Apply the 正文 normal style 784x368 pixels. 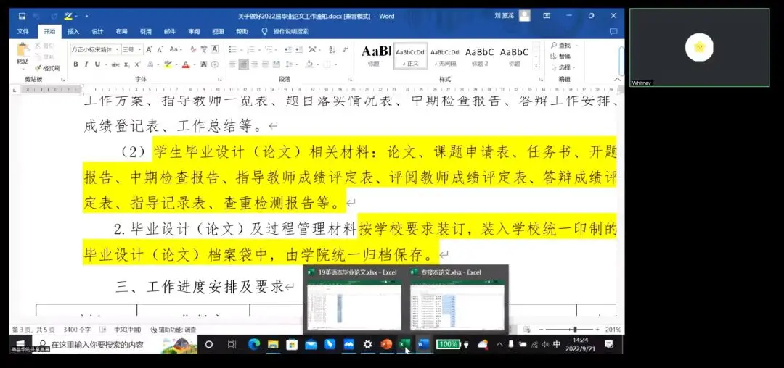(x=410, y=56)
